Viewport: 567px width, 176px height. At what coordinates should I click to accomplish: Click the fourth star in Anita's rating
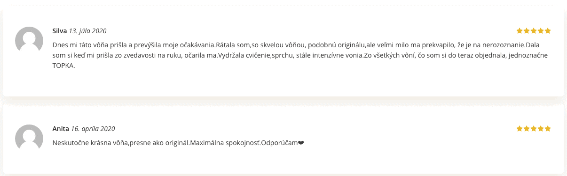tap(541, 128)
